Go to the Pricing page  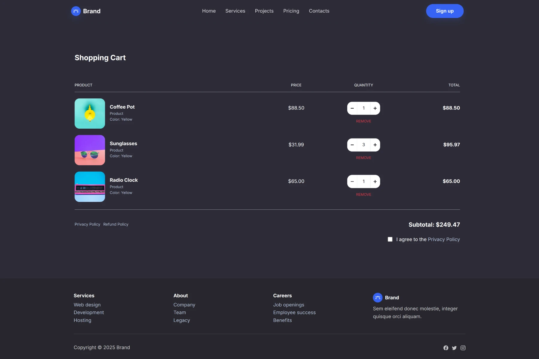point(291,11)
